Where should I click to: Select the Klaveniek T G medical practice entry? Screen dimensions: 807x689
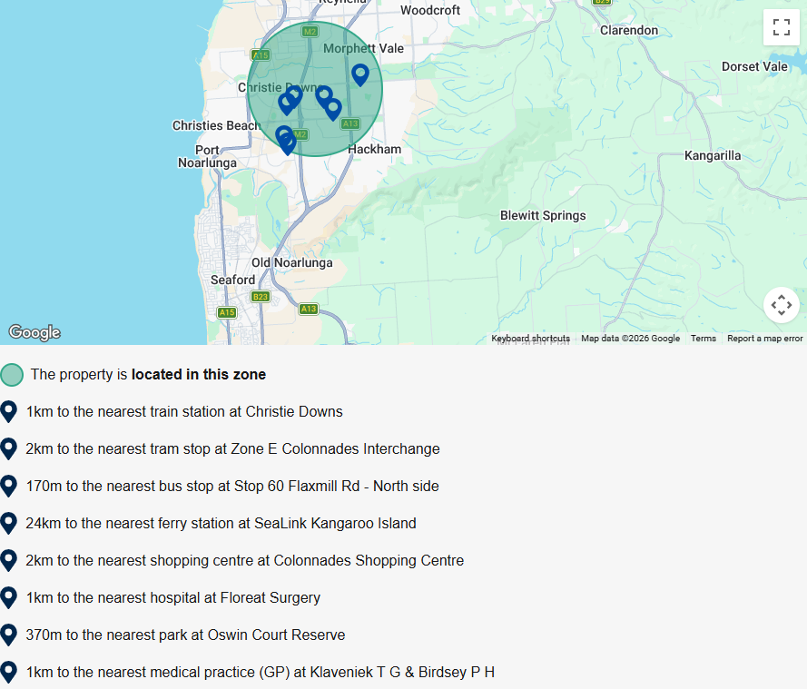[261, 672]
